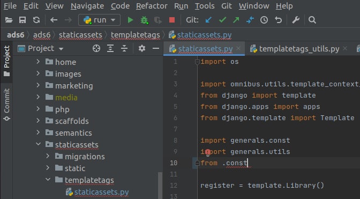Fold the import block at line 1
Screen dimensions: 360x199
click(197, 62)
